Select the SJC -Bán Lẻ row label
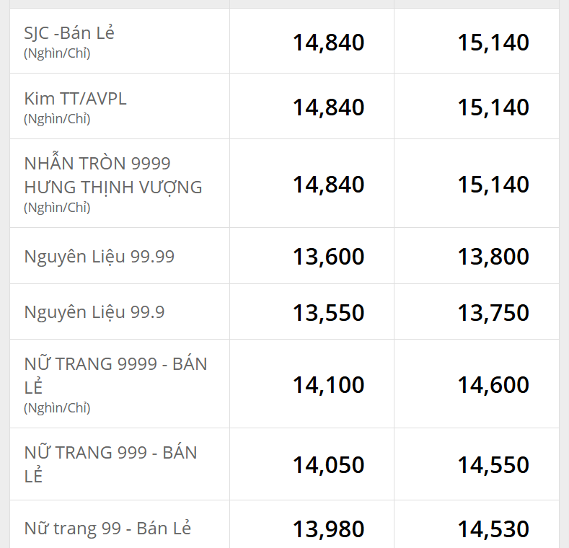The image size is (569, 548). [69, 33]
